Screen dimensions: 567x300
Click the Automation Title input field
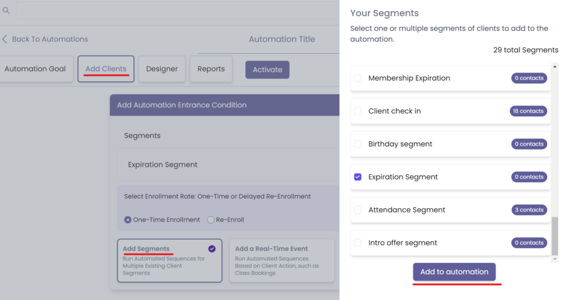coord(282,40)
